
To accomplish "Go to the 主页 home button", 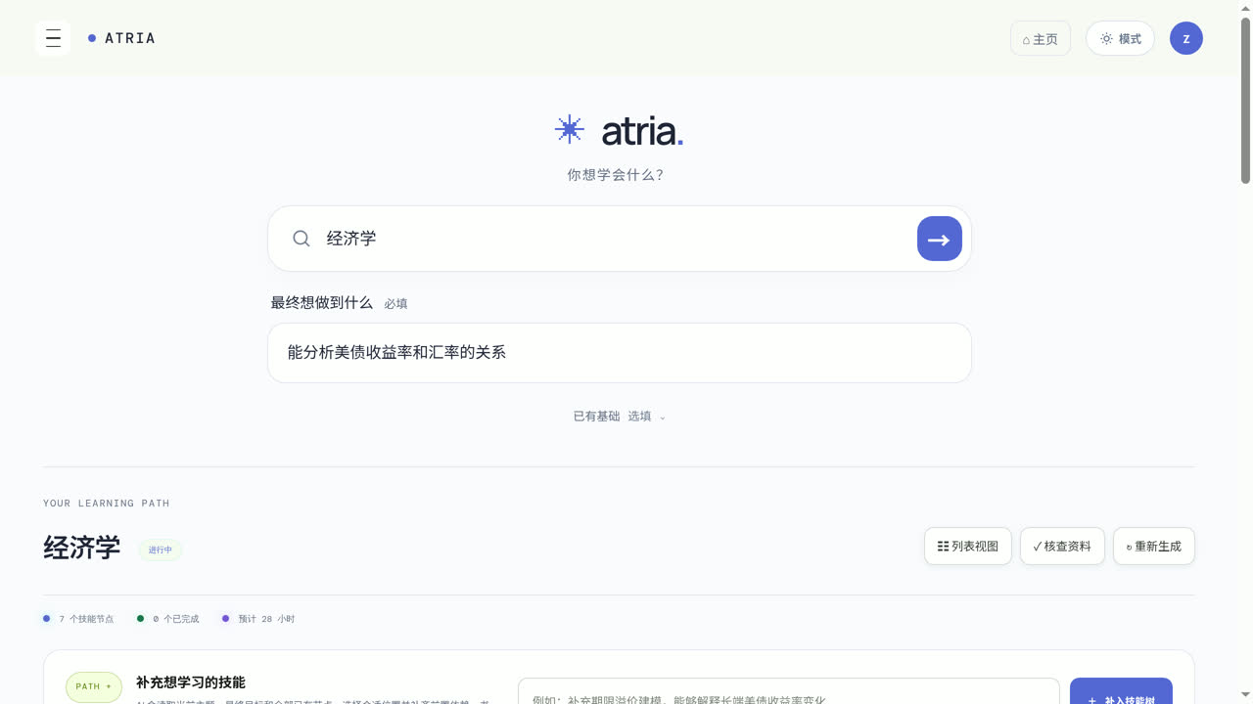I will click(x=1041, y=39).
